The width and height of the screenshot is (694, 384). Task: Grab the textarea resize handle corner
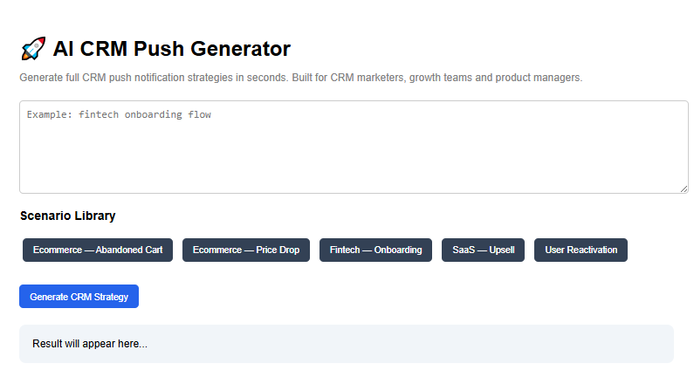tap(684, 189)
